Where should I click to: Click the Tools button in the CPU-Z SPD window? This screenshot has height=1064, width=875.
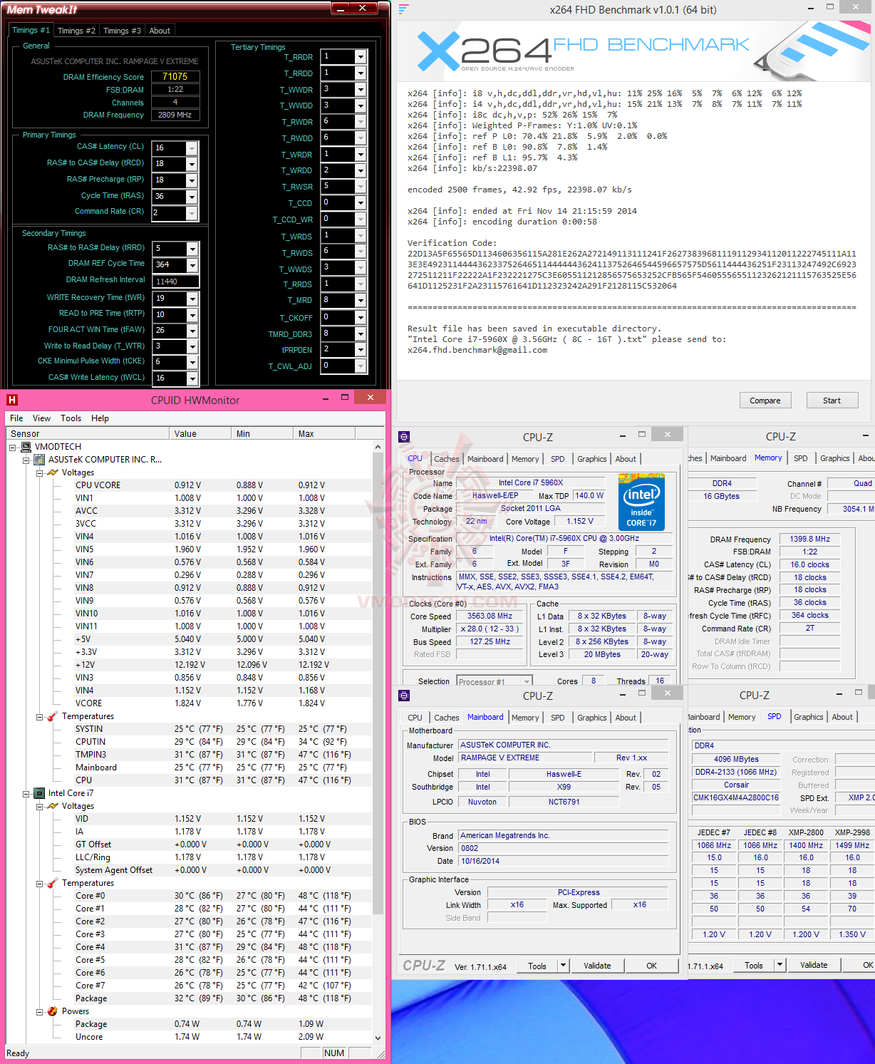(754, 966)
